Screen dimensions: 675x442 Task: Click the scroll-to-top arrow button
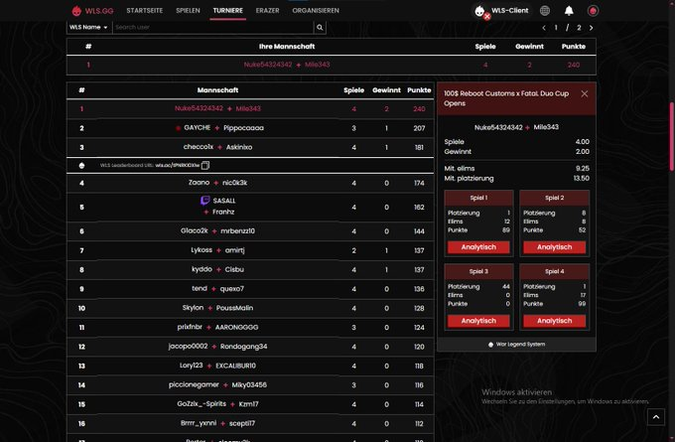pos(655,417)
